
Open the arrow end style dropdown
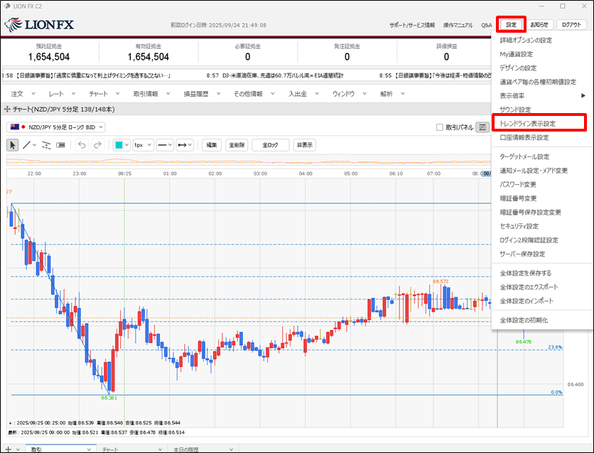pos(186,145)
